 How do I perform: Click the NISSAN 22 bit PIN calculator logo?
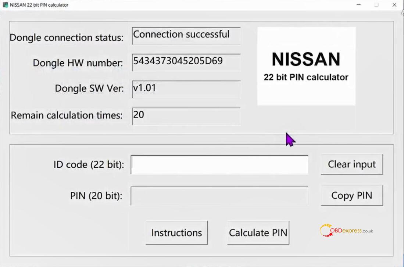(306, 66)
